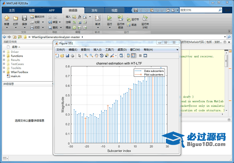Click the Data subcarriers legend entry
The width and height of the screenshot is (234, 163).
click(149, 71)
